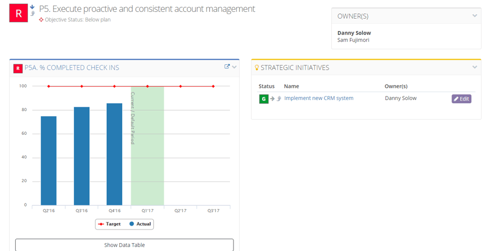
Task: Click the blue down arrow trend icon
Action: tap(32, 7)
